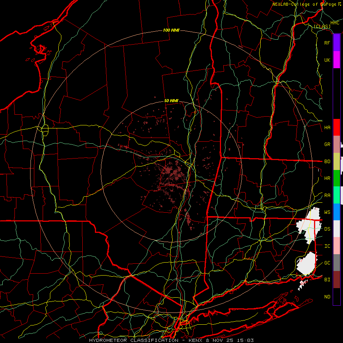
Task: Click the 100 NMI range ring label
Action: pyautogui.click(x=171, y=30)
